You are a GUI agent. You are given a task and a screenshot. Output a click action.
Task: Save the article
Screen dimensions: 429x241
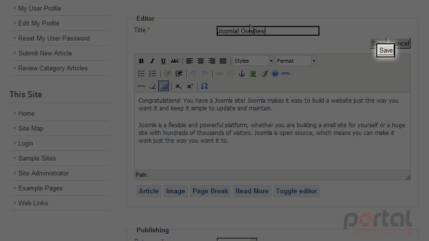click(x=386, y=50)
